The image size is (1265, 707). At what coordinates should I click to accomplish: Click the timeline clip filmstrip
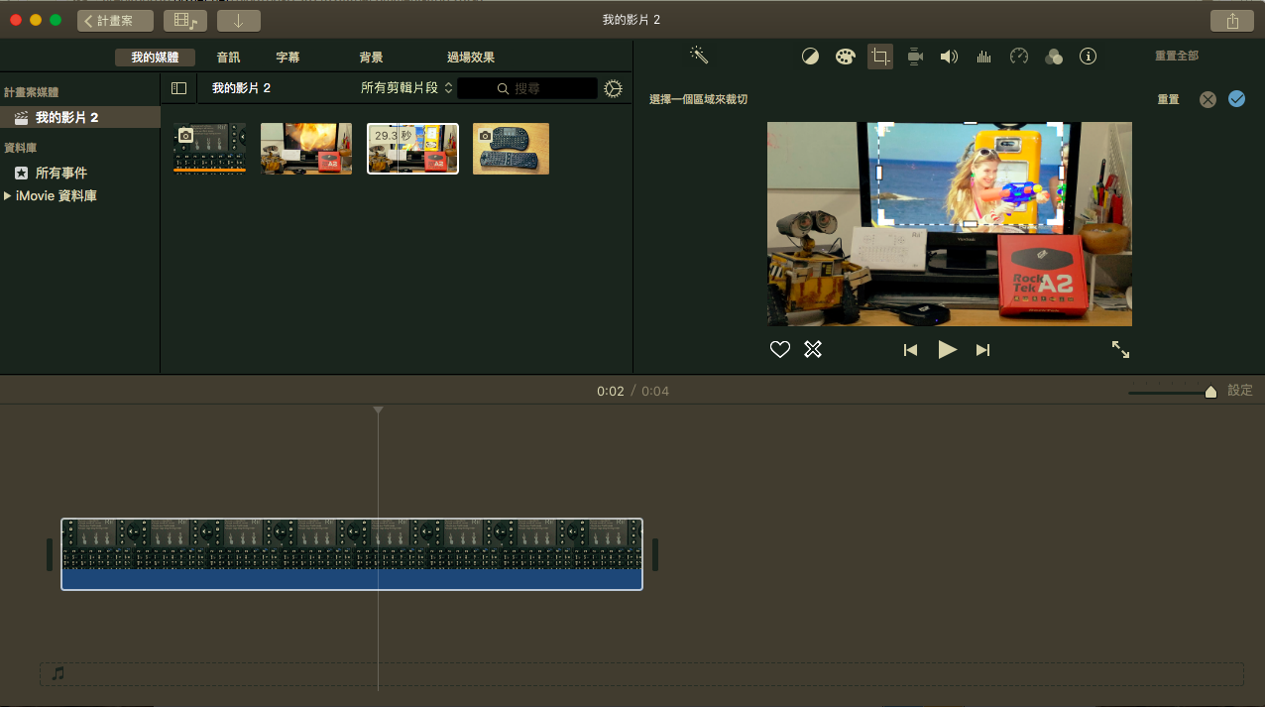tap(352, 543)
